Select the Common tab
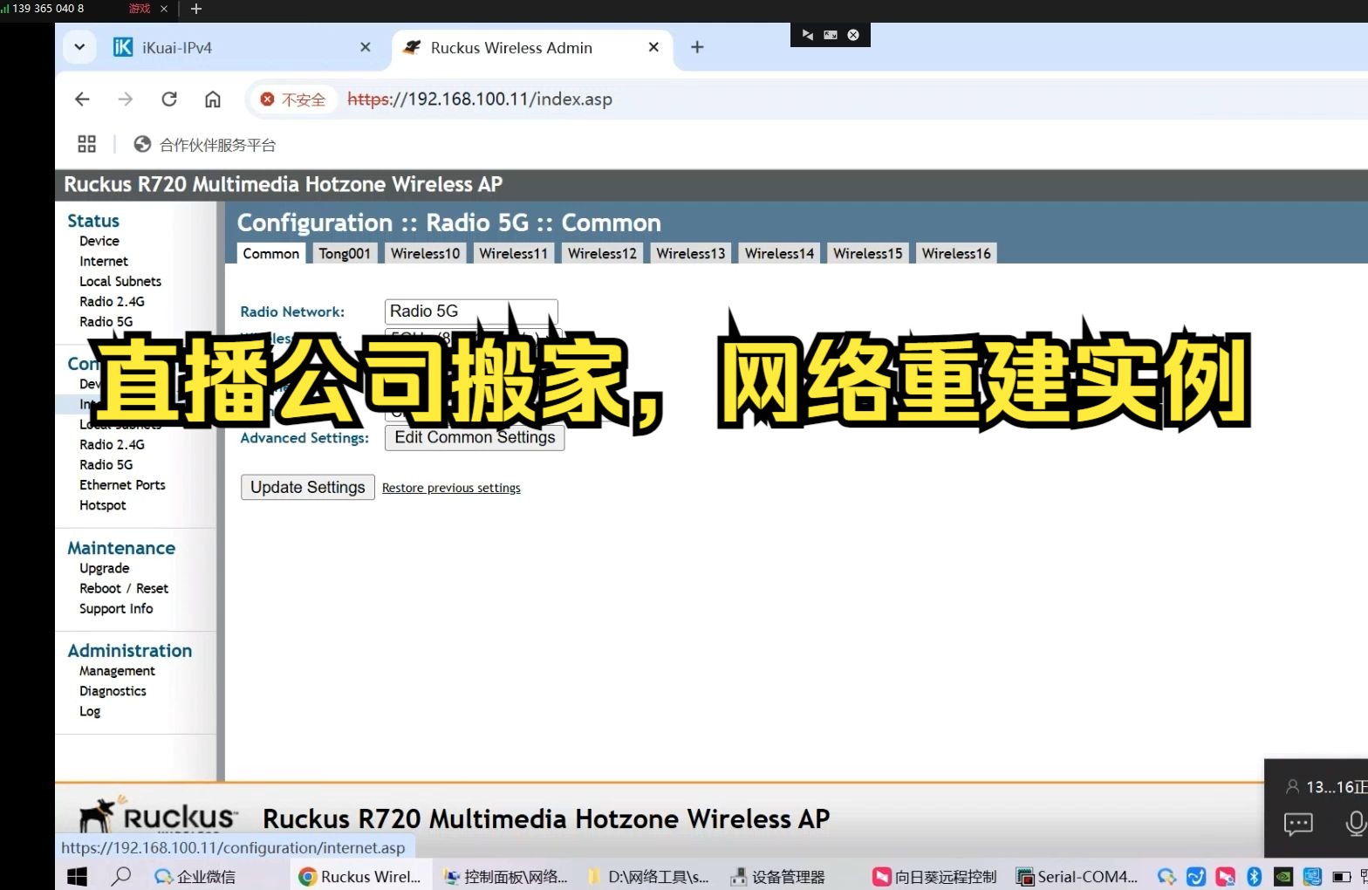The width and height of the screenshot is (1368, 890). (x=271, y=253)
